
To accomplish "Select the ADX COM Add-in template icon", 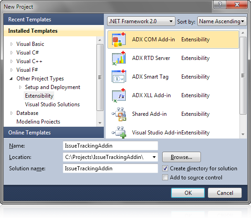I will (x=119, y=40).
